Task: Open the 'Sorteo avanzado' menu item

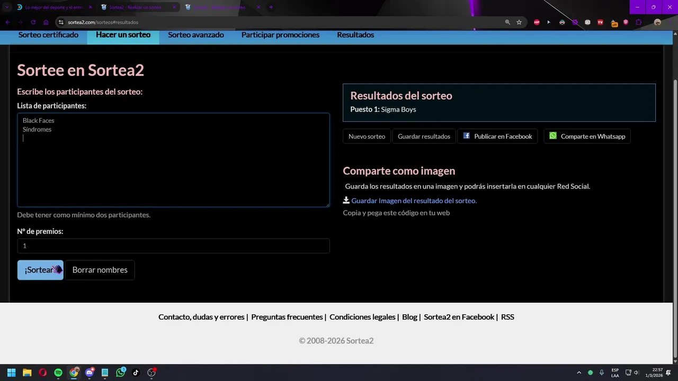Action: click(x=196, y=35)
